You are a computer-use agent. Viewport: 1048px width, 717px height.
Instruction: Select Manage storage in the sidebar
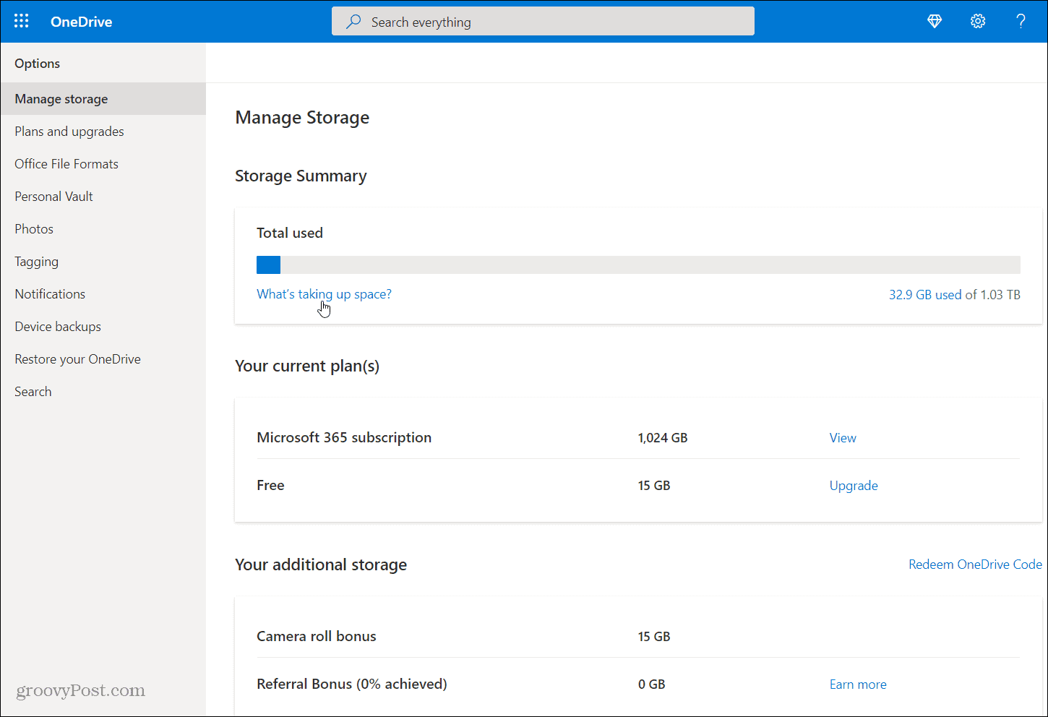(x=103, y=99)
